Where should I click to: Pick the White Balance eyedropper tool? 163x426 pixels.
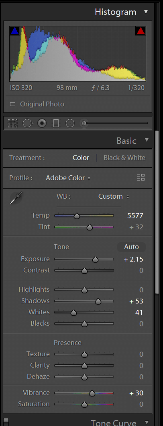tap(16, 198)
